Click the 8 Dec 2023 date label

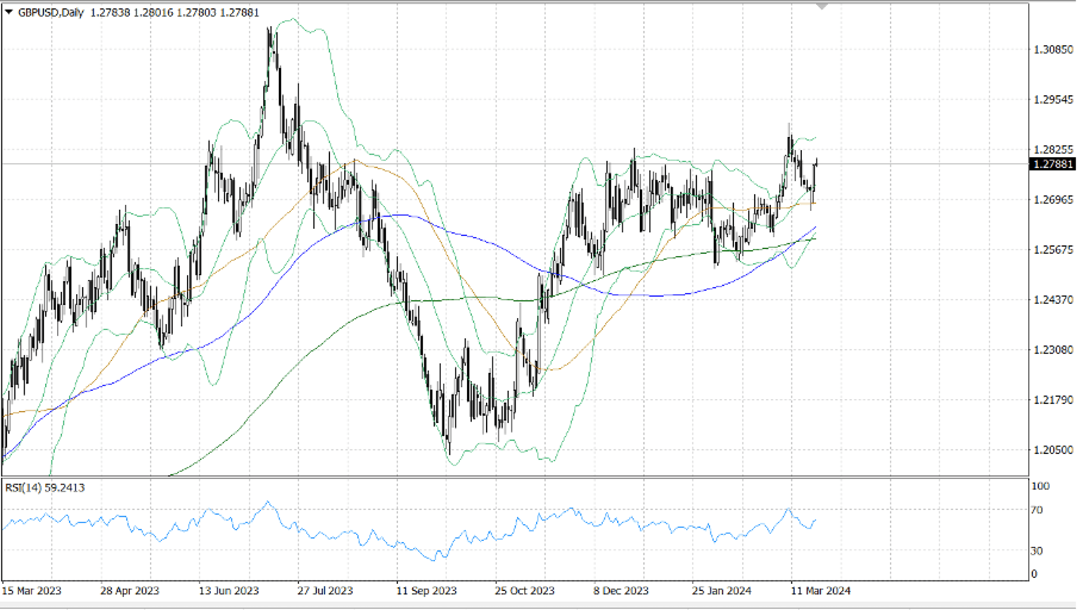tap(621, 591)
